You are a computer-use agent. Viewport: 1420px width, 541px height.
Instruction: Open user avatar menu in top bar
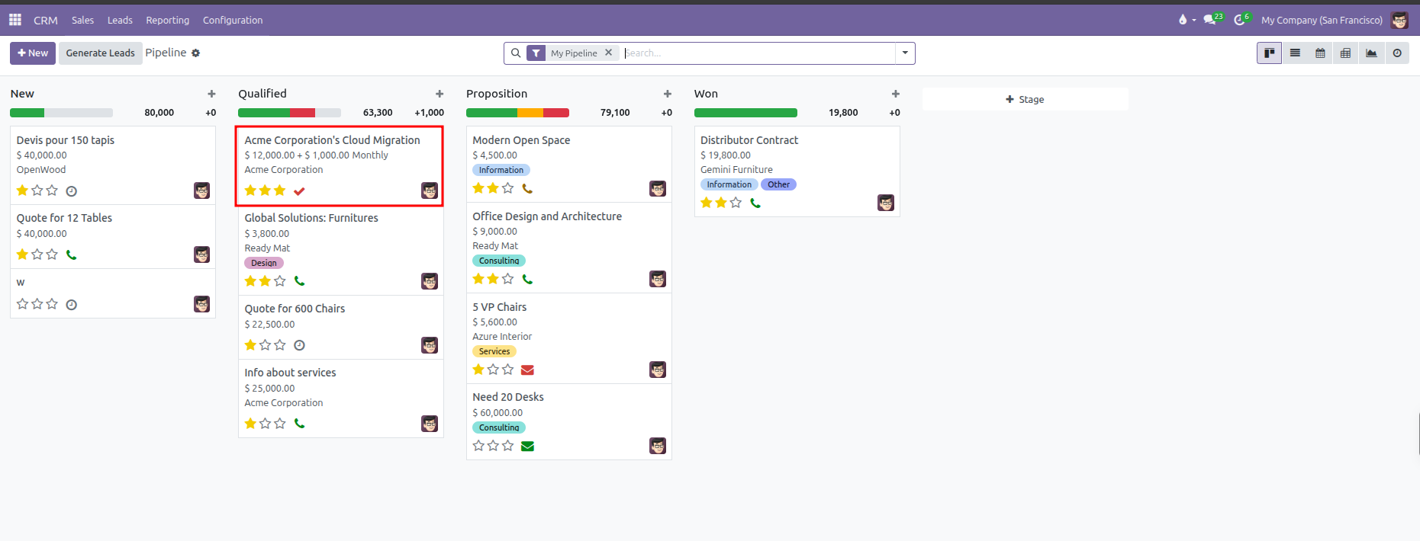coord(1399,20)
